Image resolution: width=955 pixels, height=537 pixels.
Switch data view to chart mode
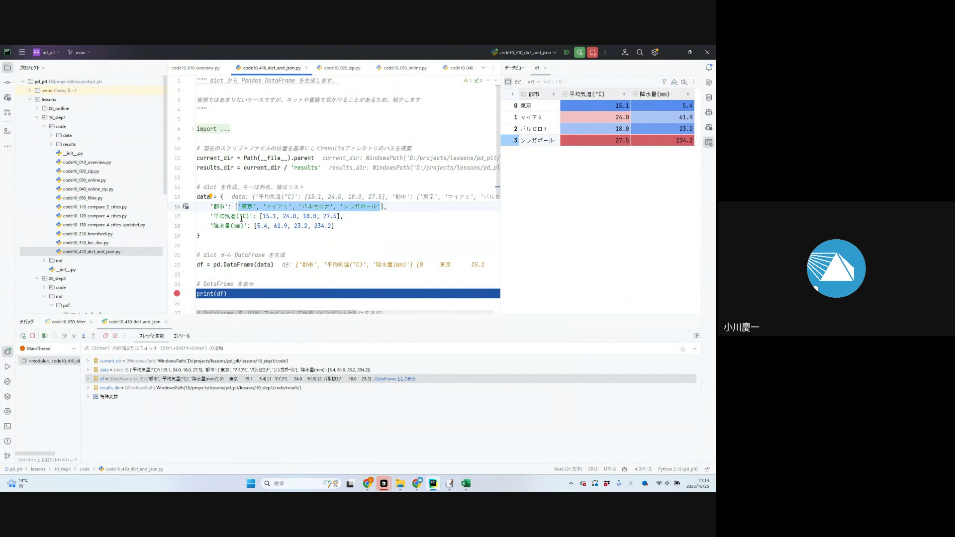coord(518,82)
